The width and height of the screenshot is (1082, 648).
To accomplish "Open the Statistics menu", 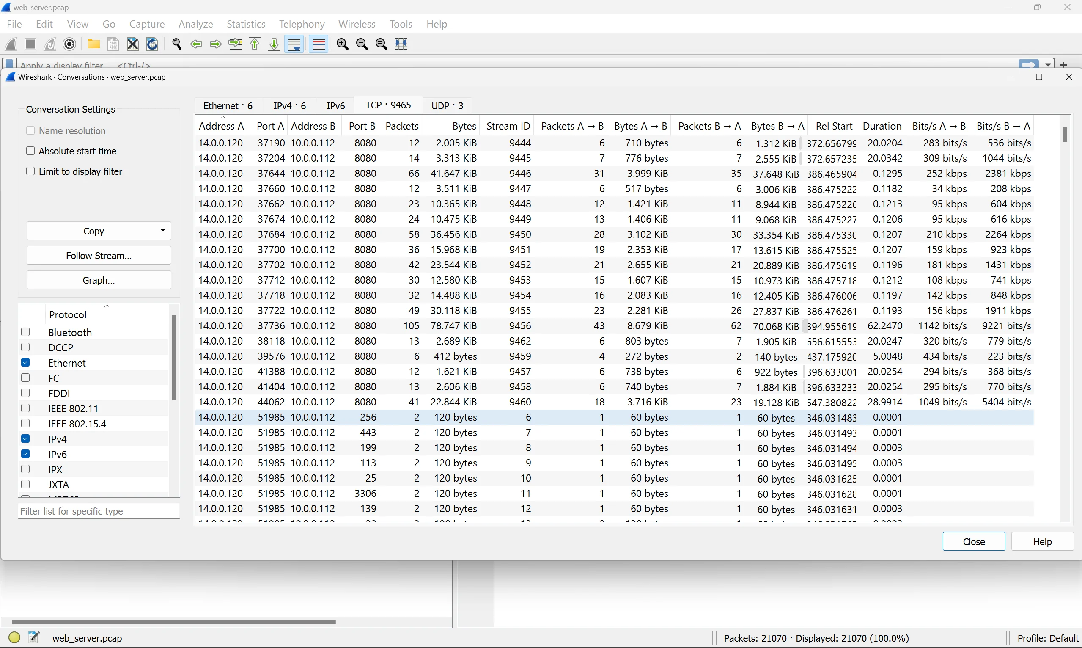I will click(246, 24).
